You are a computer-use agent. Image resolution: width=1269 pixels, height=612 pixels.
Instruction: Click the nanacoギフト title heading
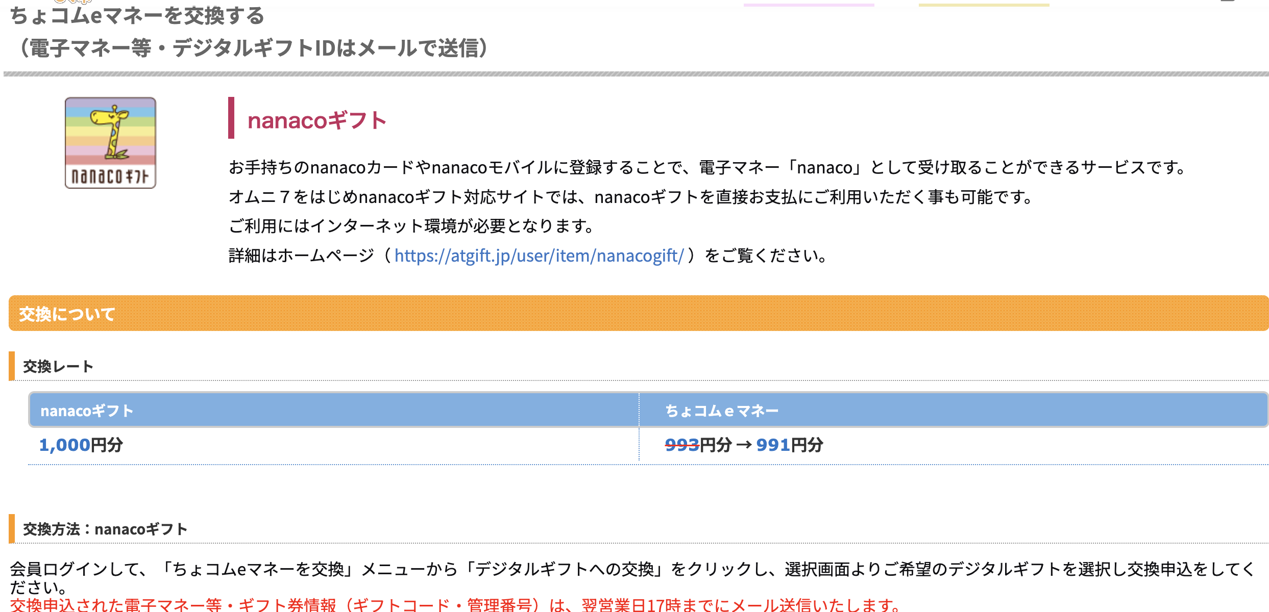[x=316, y=121]
